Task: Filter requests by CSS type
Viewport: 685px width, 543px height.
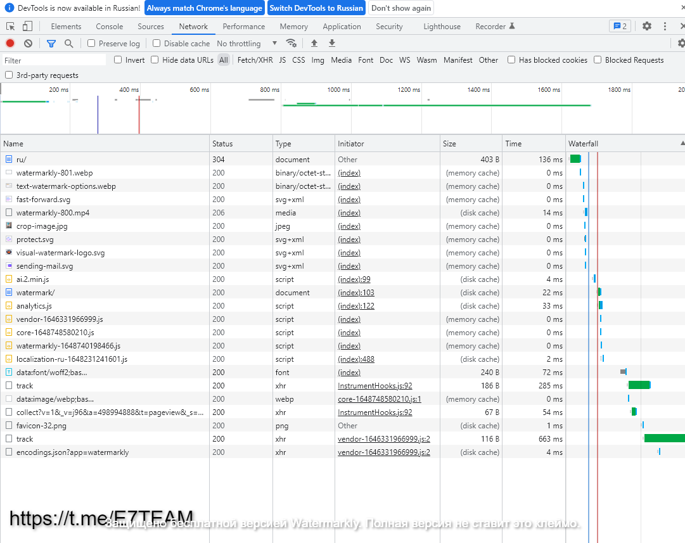Action: pos(298,60)
